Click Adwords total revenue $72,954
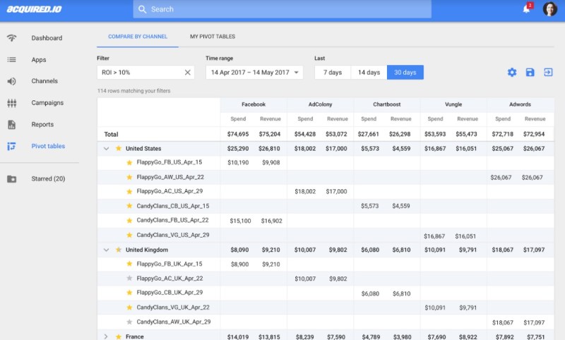 point(534,134)
